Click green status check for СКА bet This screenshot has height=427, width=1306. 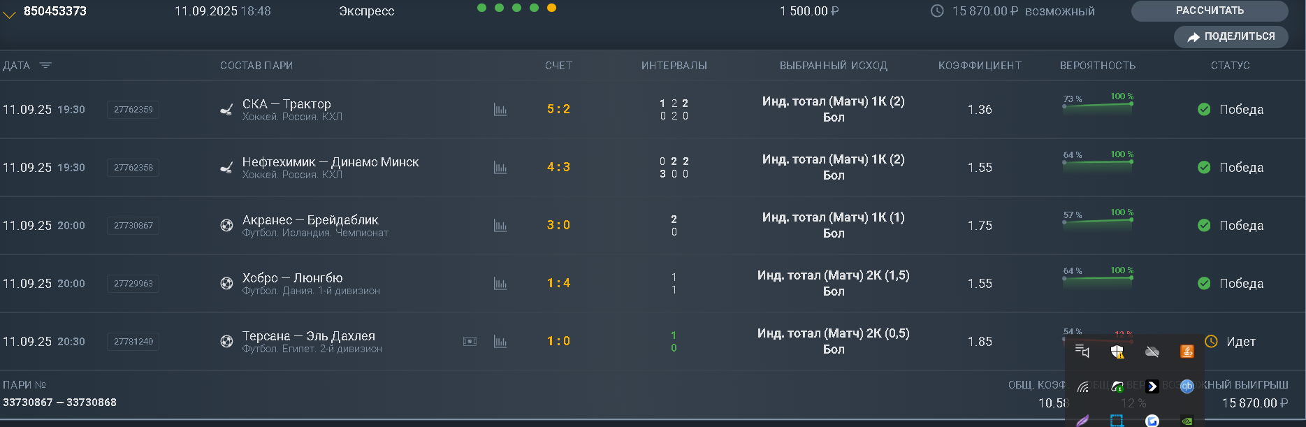[x=1204, y=110]
